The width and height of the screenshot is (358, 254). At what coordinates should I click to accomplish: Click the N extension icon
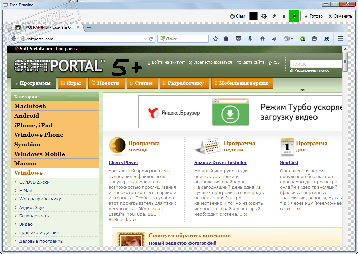327,39
